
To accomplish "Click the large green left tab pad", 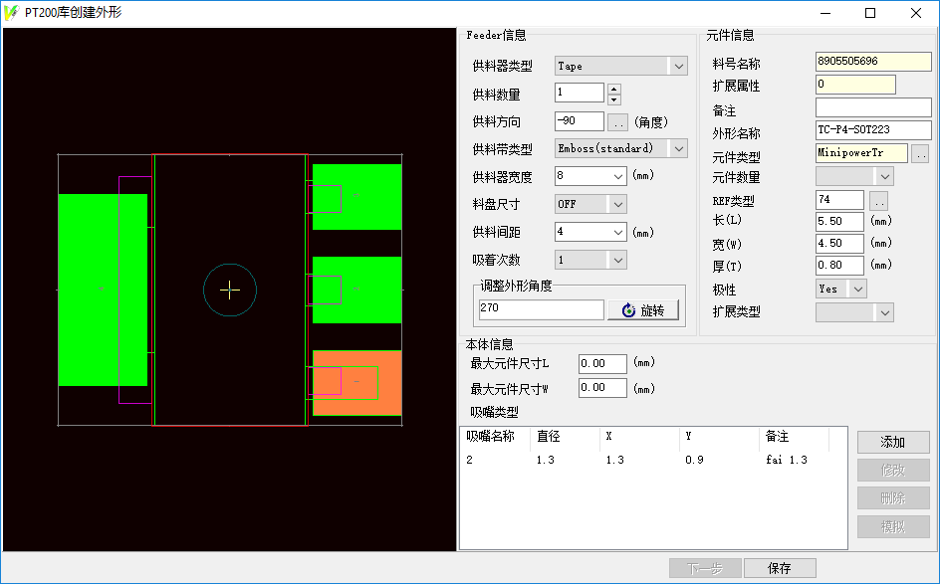I will 103,290.
